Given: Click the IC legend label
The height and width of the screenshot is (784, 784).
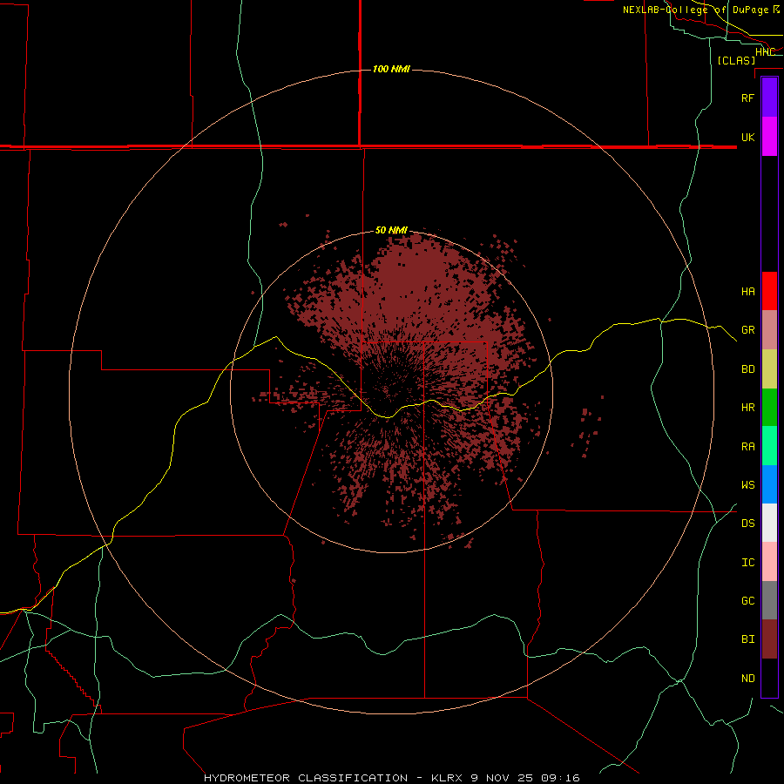Looking at the screenshot, I should coord(747,563).
